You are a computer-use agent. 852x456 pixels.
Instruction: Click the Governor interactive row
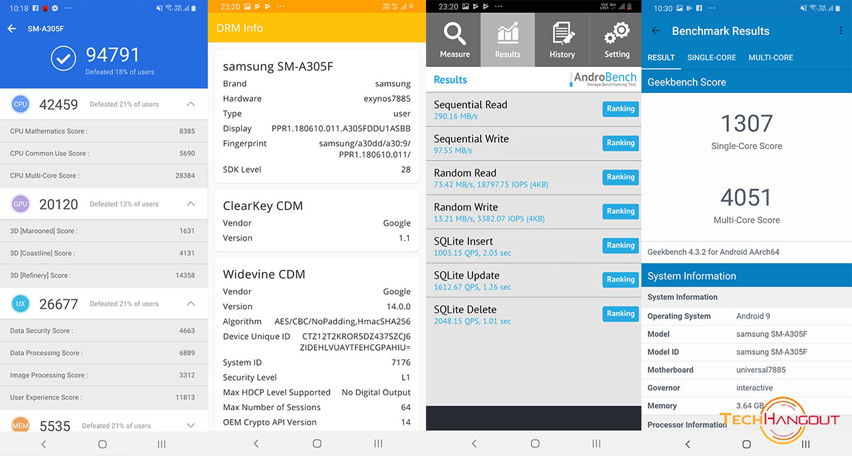tap(747, 388)
